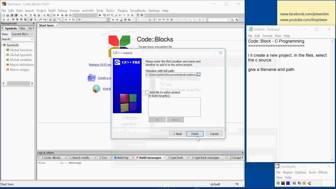Screen dimensions: 336x189
Task: Click the browse '...' button next to filename
Action: pos(199,75)
